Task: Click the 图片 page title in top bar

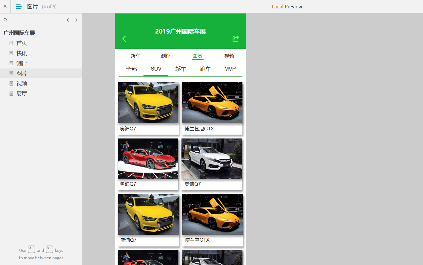Action: click(32, 7)
